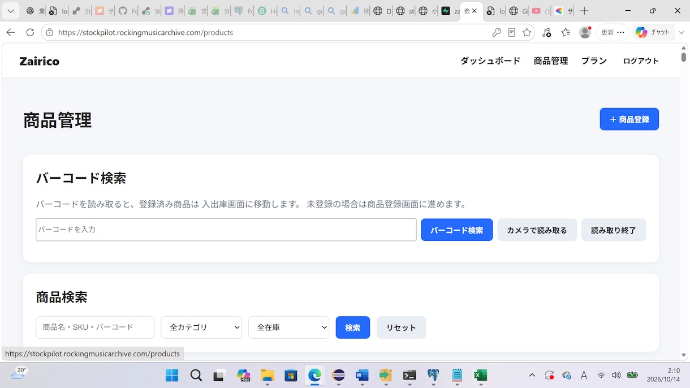Open Windows Search on the taskbar
This screenshot has height=388, width=690.
pos(196,375)
